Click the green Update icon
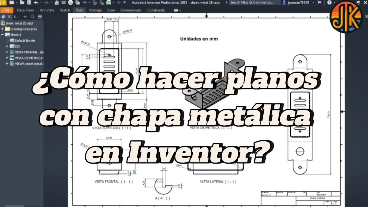Screen dimensions: 368x207 [x=108, y=3]
